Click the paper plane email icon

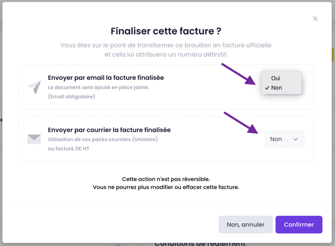(34, 87)
